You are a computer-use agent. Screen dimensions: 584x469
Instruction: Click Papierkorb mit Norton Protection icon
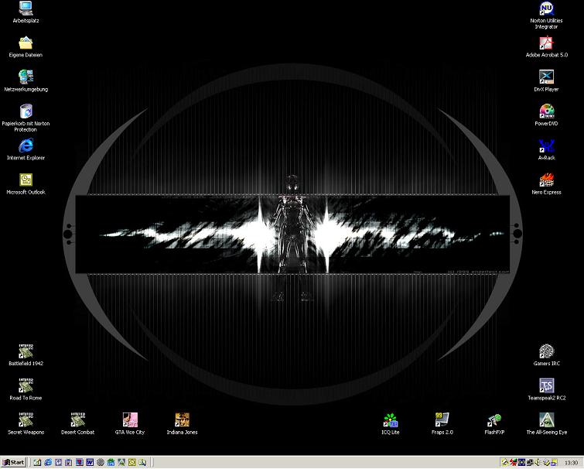point(26,111)
